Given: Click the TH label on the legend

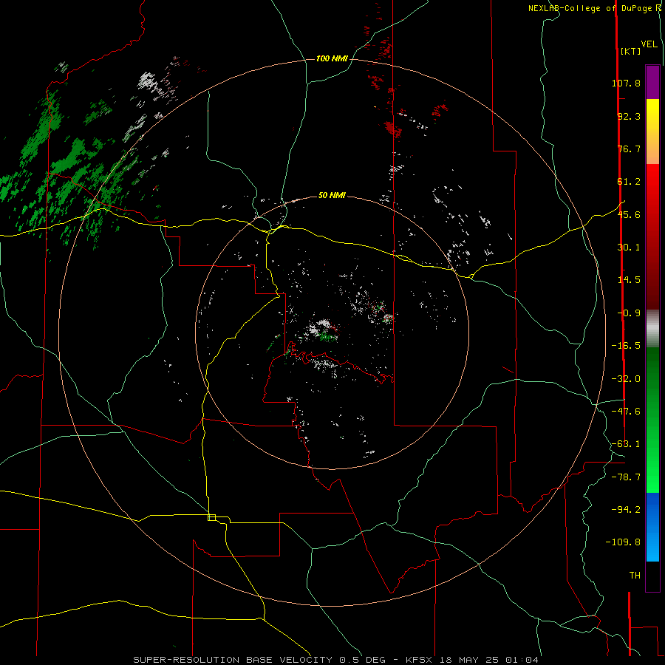Looking at the screenshot, I should click(x=635, y=576).
